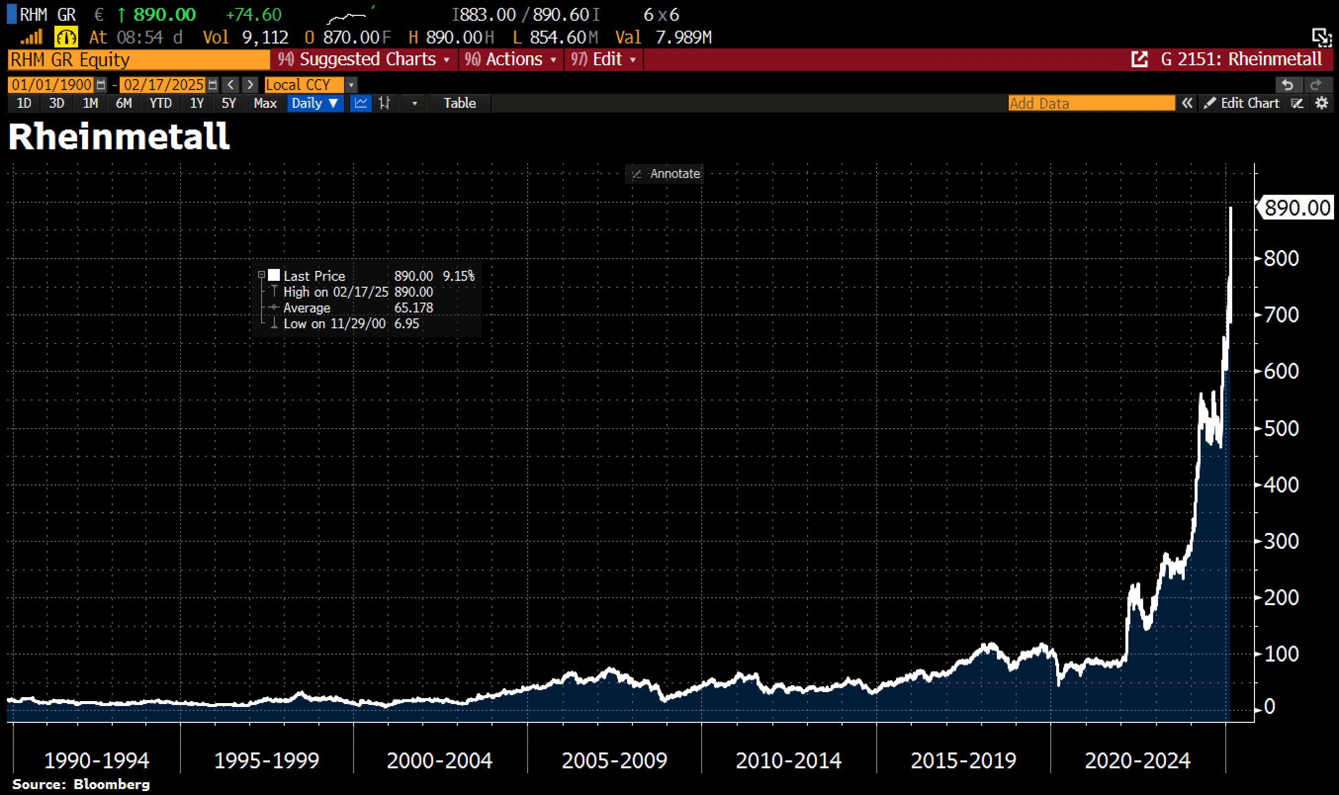Collapse the legend box tree expander
Screen dimensions: 1339x795
(262, 275)
